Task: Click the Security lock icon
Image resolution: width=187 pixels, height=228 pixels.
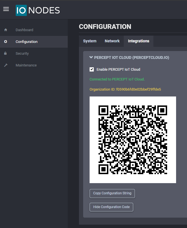Action: point(5,53)
